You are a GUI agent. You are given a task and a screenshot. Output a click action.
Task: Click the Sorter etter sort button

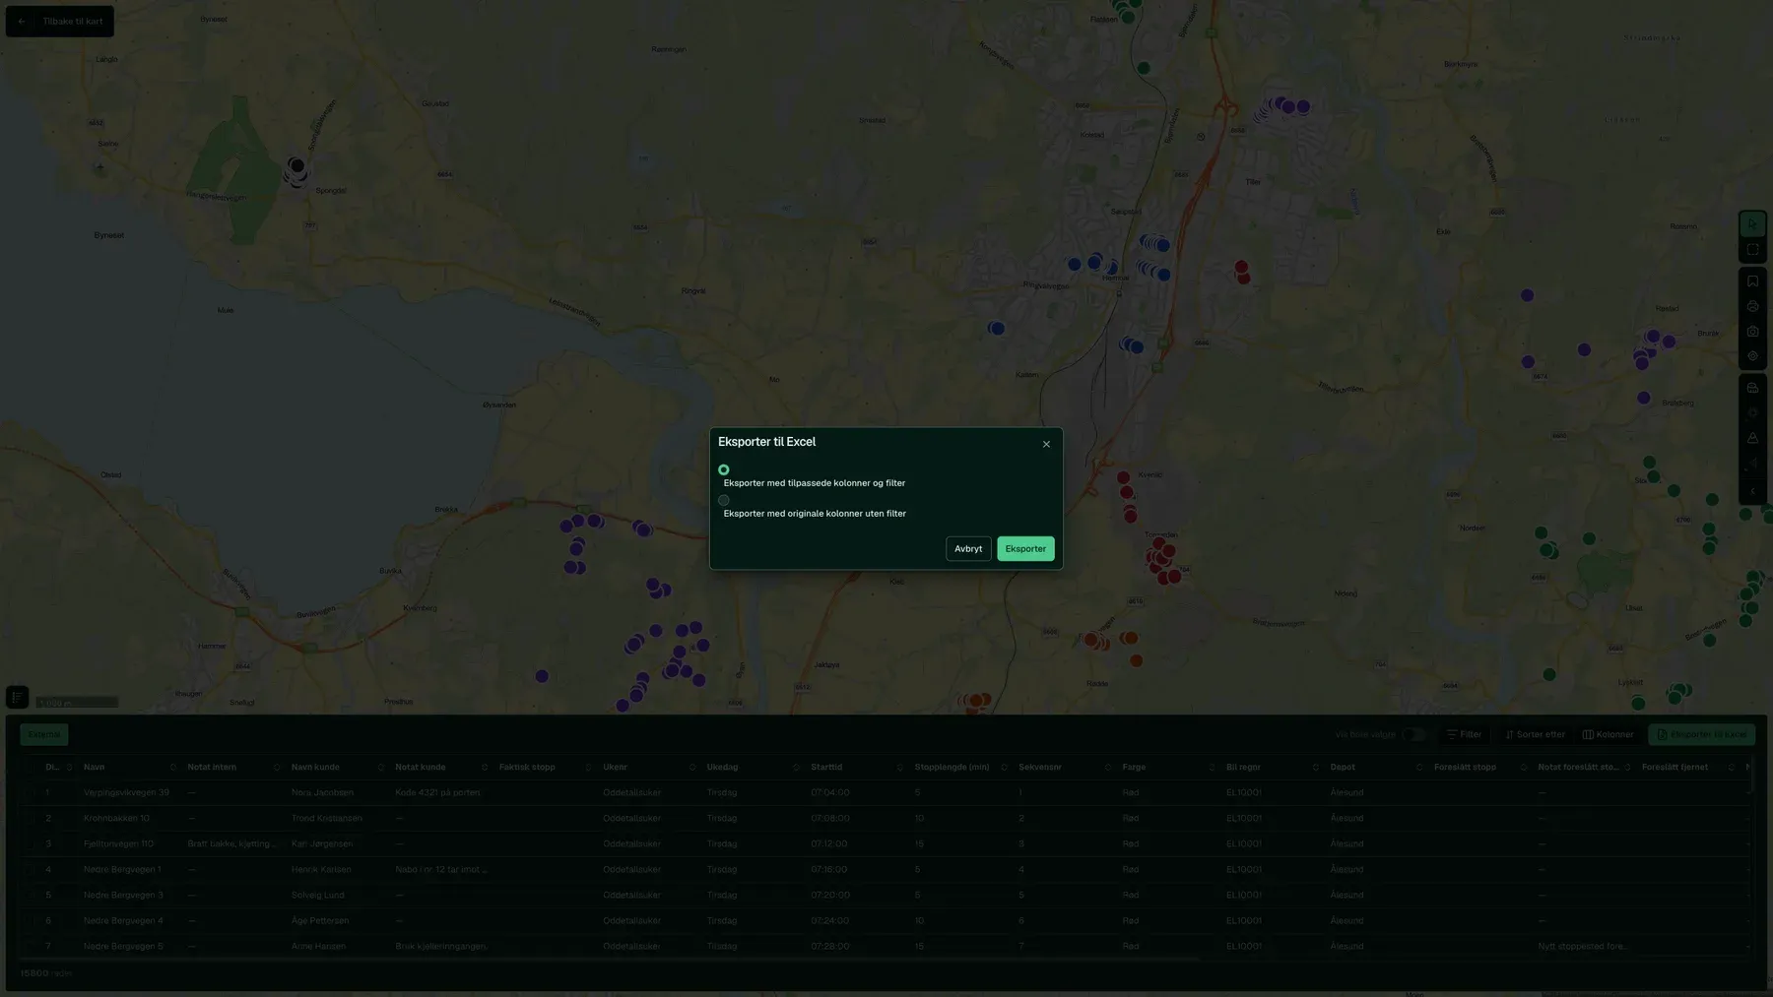click(x=1535, y=734)
